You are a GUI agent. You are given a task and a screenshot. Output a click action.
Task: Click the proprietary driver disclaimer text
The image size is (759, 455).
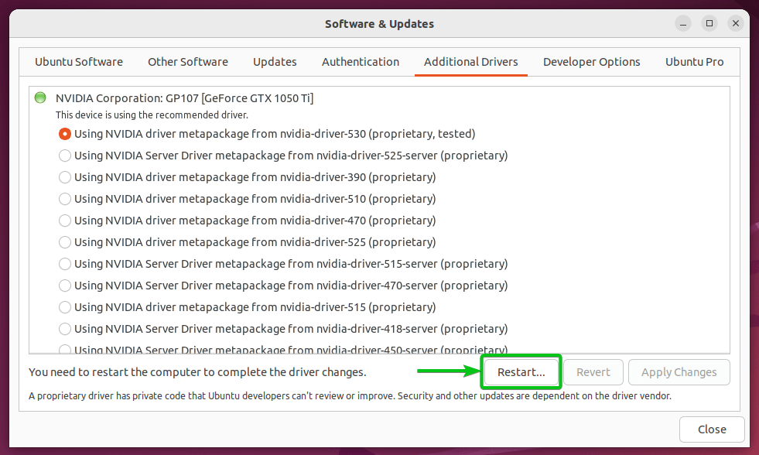pyautogui.click(x=350, y=396)
